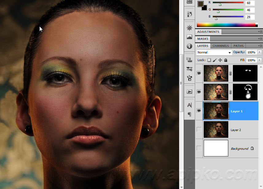263x189 pixels.
Task: Select the top layer's image thumbnail
Action: pyautogui.click(x=216, y=73)
